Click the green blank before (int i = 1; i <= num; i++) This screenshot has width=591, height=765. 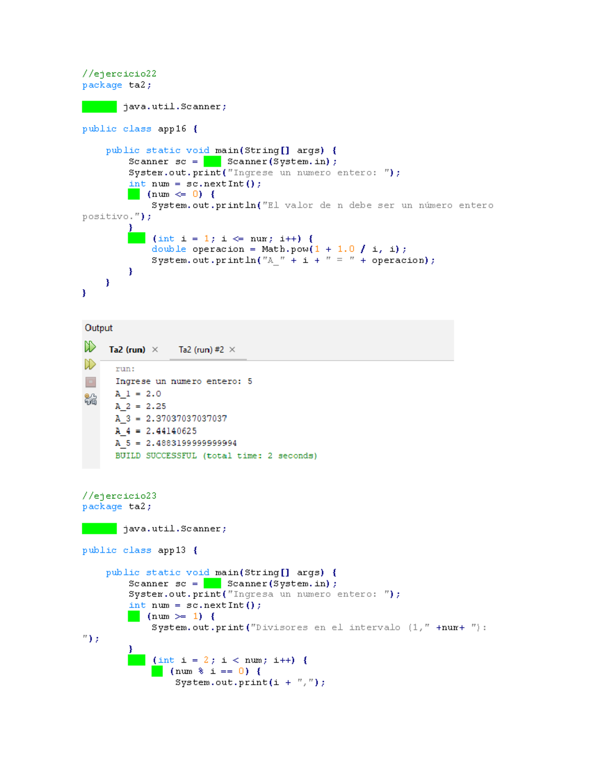click(x=135, y=238)
